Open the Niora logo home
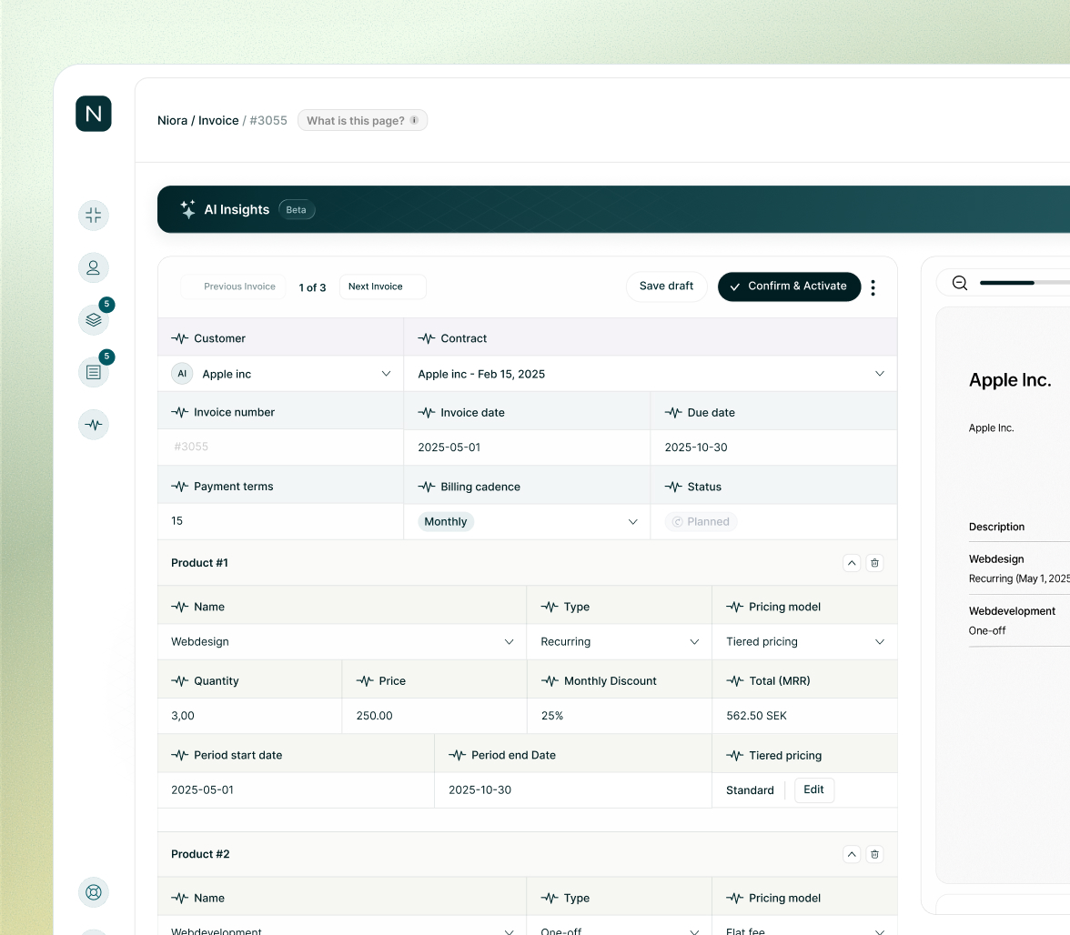Image resolution: width=1070 pixels, height=935 pixels. 94,114
